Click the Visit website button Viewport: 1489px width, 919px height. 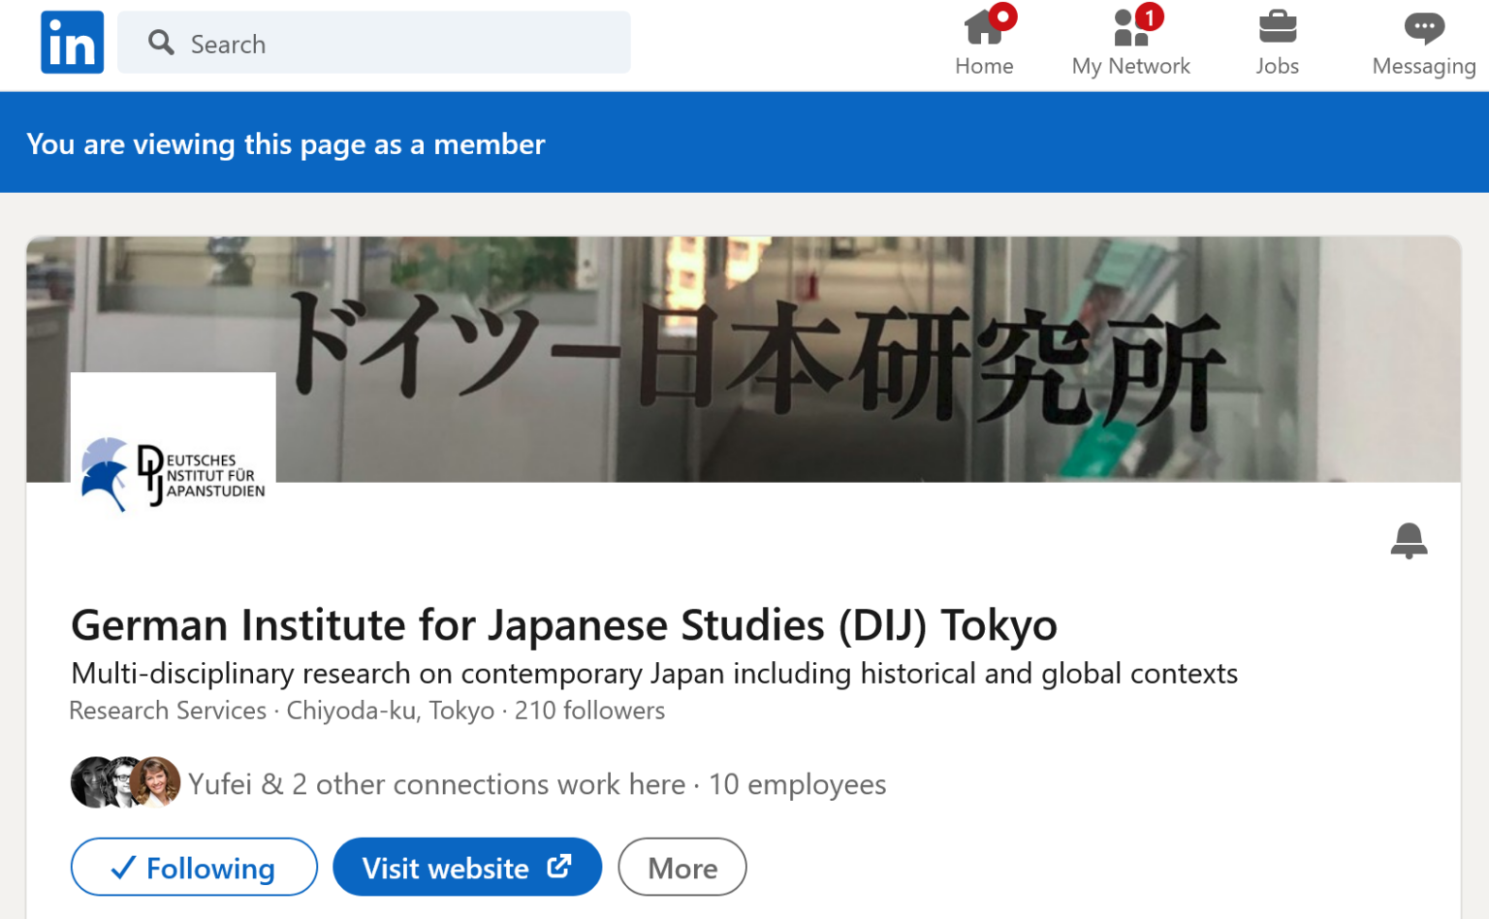(467, 867)
